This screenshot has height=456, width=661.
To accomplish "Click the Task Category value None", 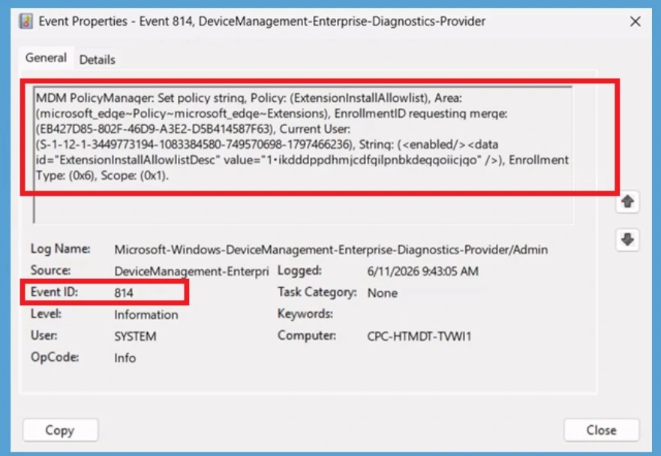I will click(382, 293).
